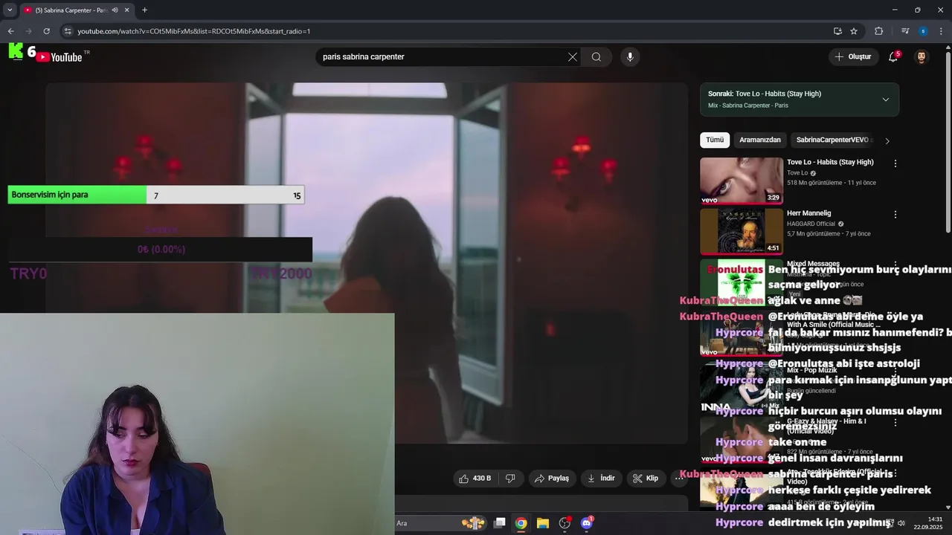Open Tove Lo Habits video thumbnail

pos(742,181)
